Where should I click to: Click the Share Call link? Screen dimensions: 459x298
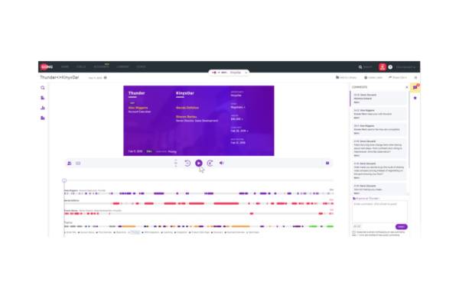[x=398, y=77]
